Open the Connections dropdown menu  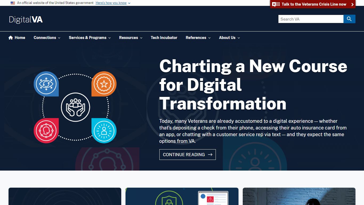point(47,38)
